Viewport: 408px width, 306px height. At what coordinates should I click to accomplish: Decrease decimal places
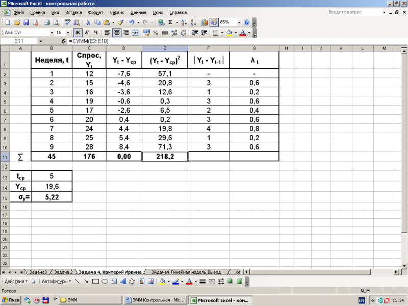(x=183, y=33)
